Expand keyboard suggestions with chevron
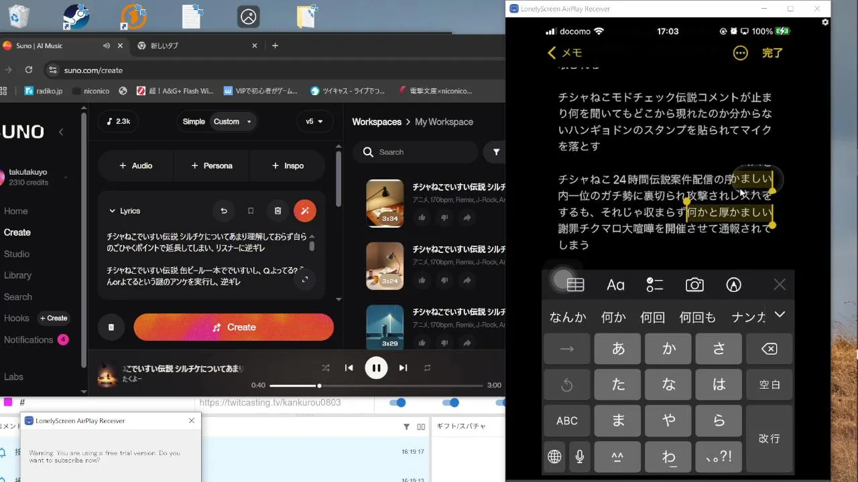 click(780, 314)
